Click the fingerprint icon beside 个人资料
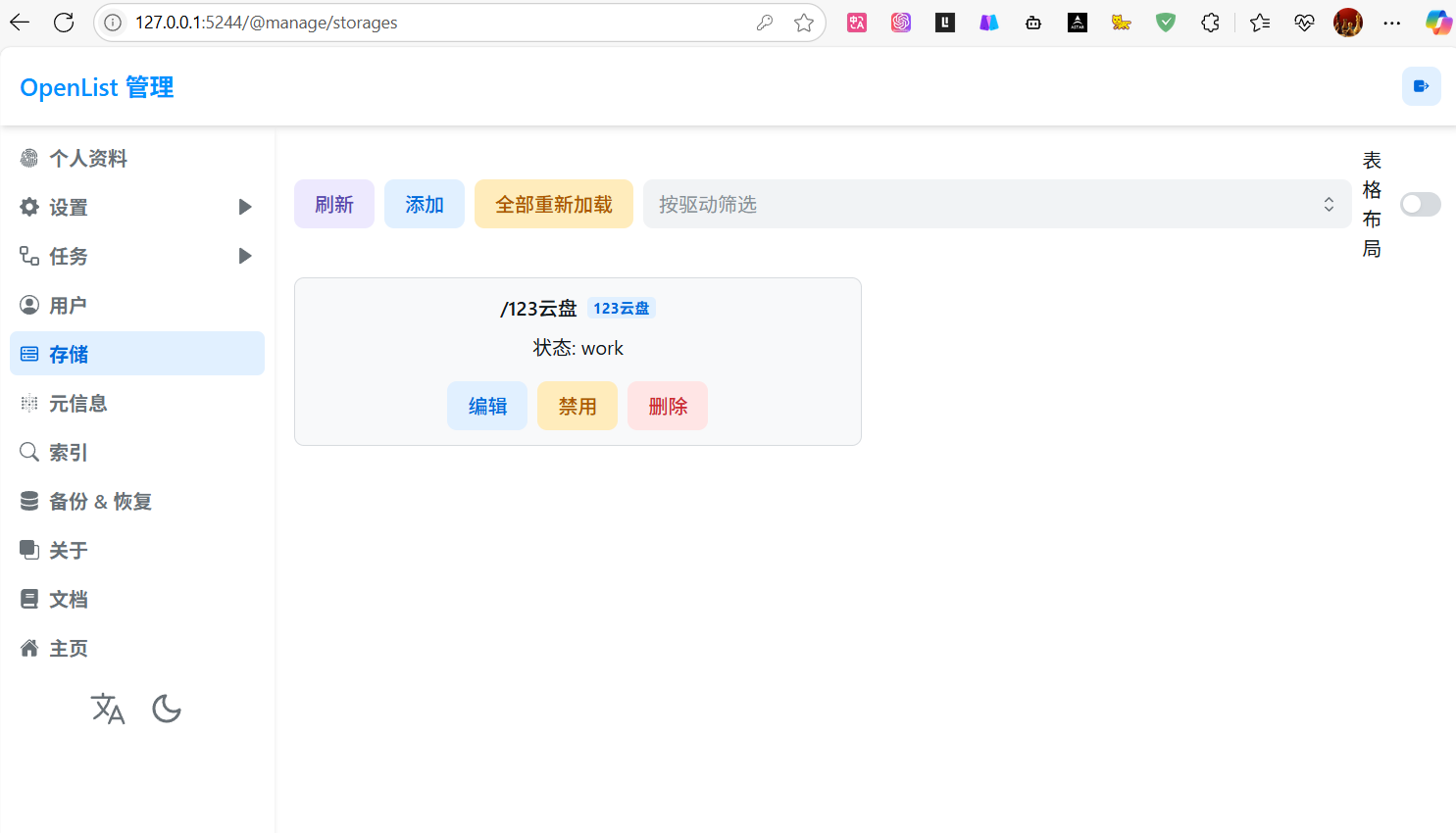Viewport: 1456px width, 833px height. 29,158
